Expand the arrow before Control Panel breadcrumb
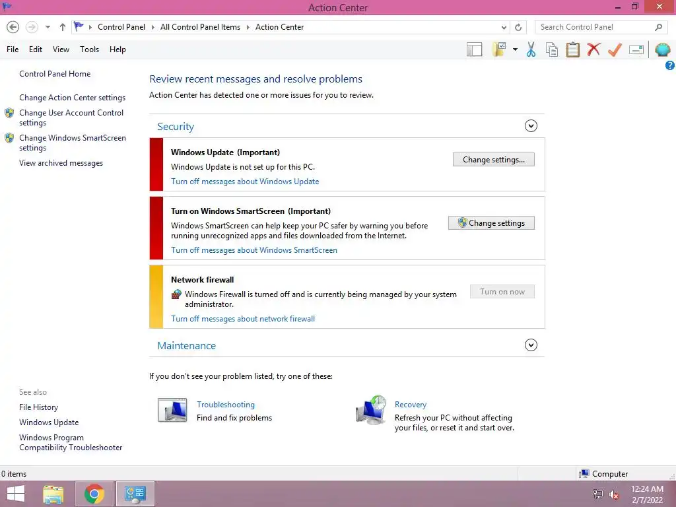Screen dimensions: 676x507 coord(90,27)
